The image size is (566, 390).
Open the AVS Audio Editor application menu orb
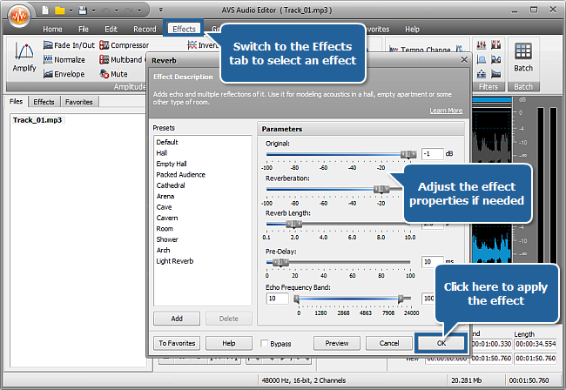(x=19, y=17)
